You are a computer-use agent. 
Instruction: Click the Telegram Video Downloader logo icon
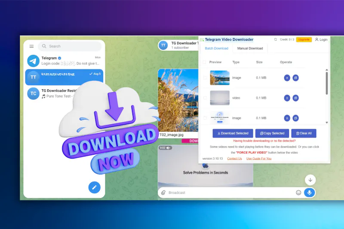202,40
